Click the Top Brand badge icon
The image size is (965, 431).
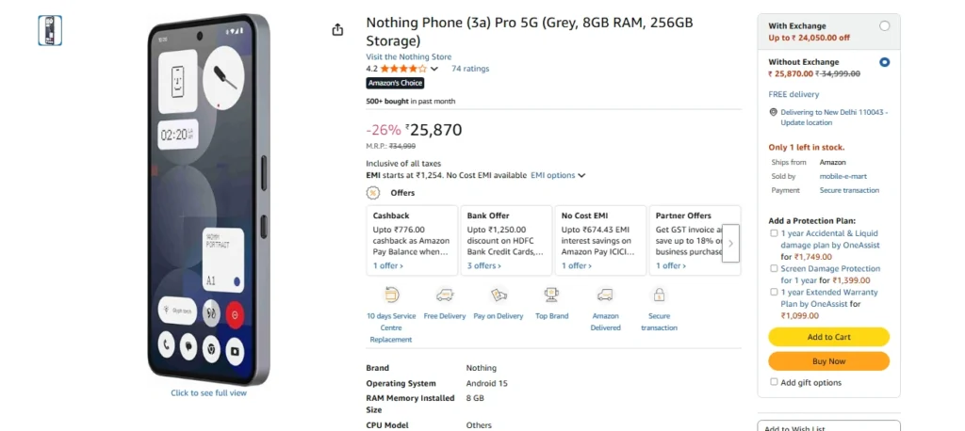(552, 295)
